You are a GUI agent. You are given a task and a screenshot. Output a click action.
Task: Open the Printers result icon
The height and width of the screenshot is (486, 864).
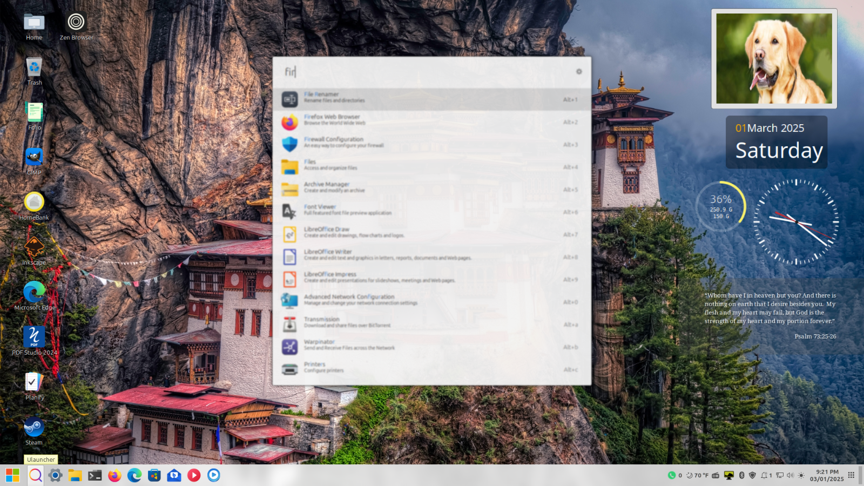click(x=290, y=369)
